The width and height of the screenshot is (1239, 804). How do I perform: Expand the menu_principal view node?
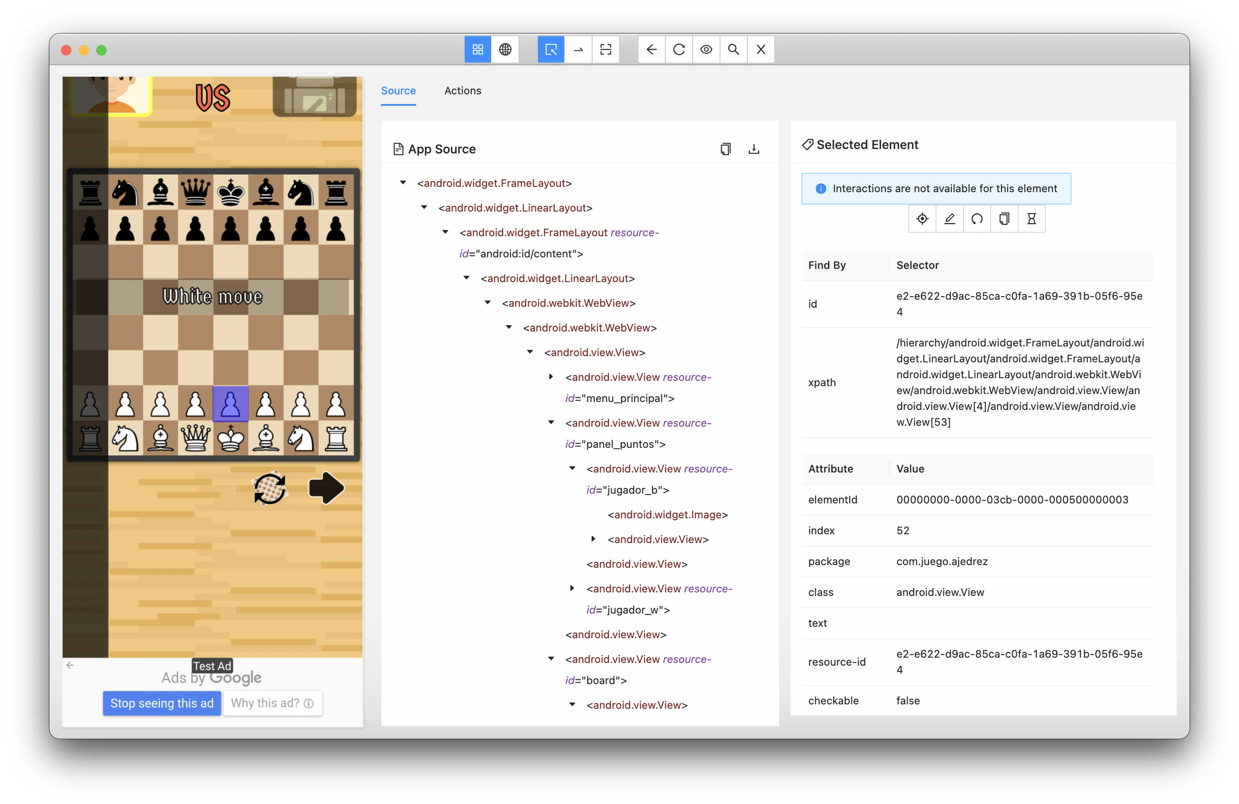(551, 377)
